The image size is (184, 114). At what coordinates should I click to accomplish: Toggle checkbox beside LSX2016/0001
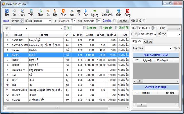[136, 34]
